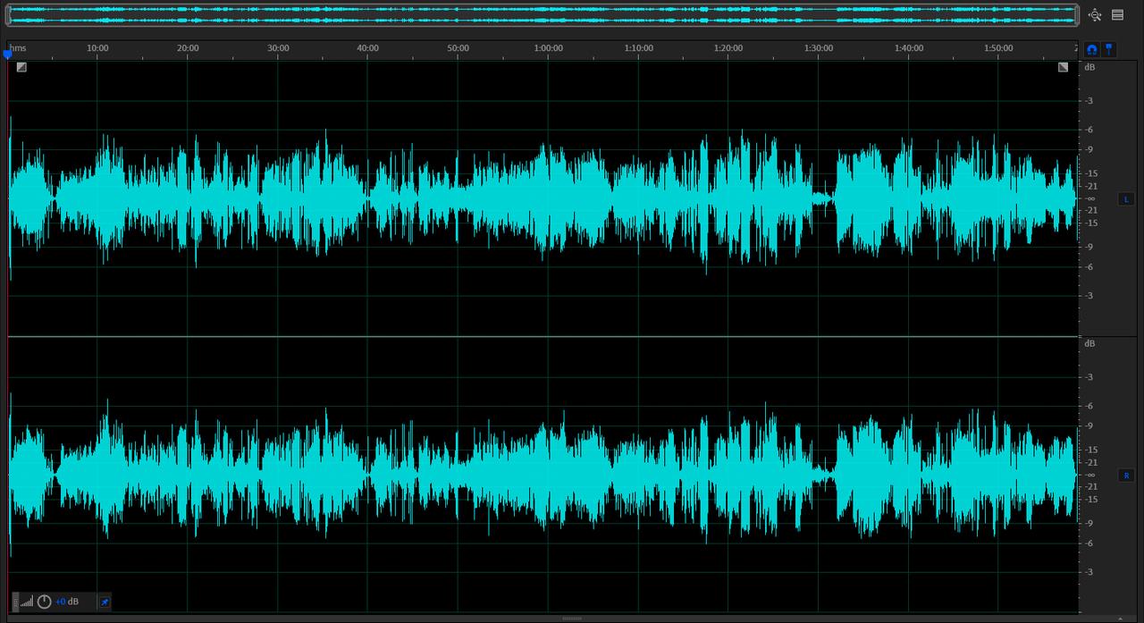The height and width of the screenshot is (623, 1144).
Task: Click the bottom panel resize grip dots
Action: 572,619
